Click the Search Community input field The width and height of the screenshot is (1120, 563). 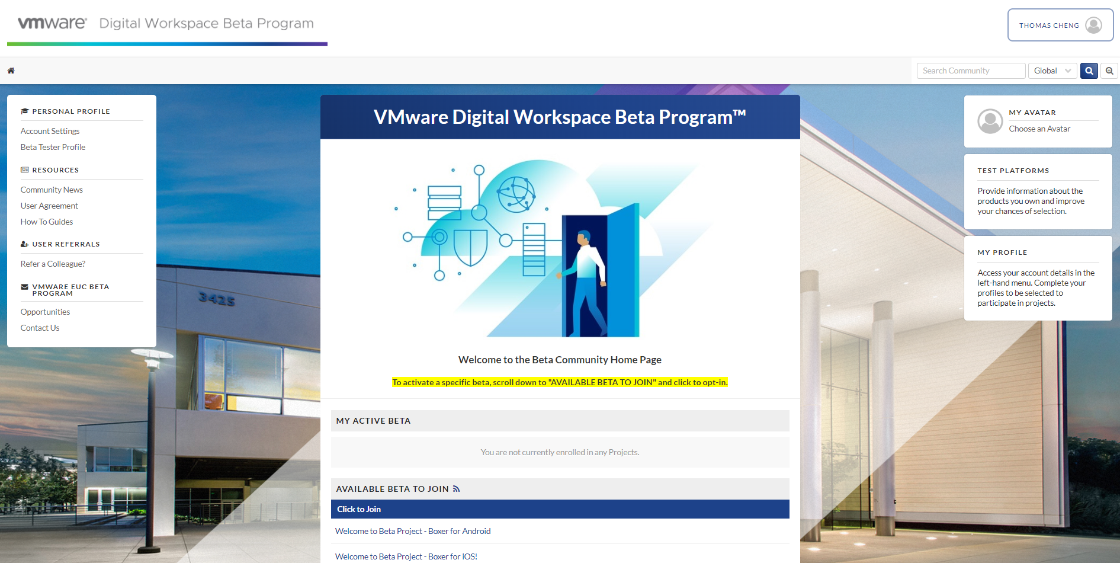pos(971,71)
